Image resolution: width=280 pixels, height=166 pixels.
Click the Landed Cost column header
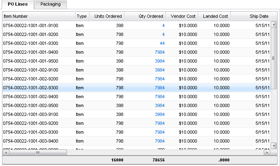tap(215, 16)
